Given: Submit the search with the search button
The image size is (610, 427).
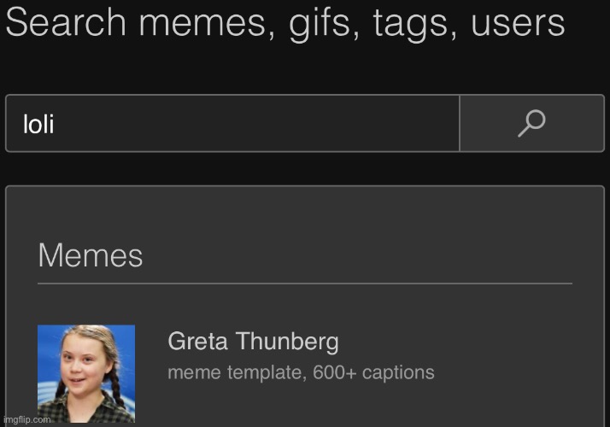Looking at the screenshot, I should (531, 123).
